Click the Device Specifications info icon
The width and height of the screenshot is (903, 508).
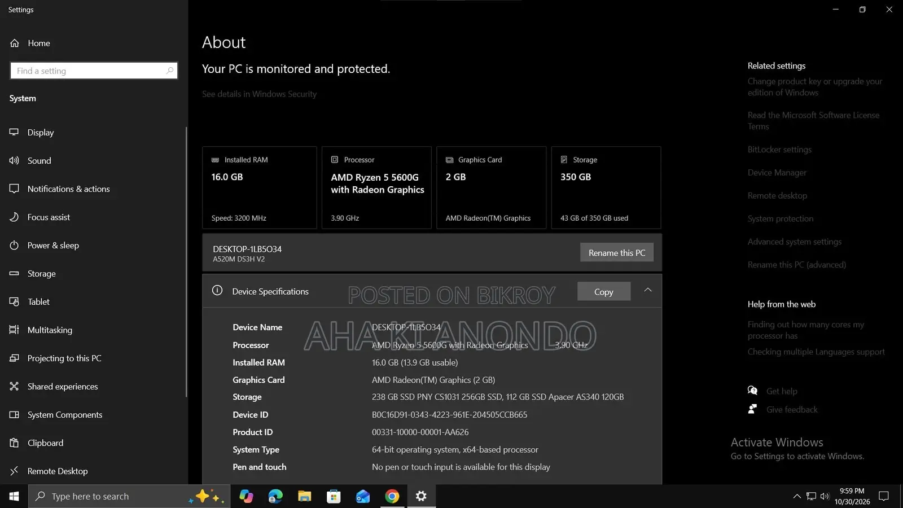(x=217, y=290)
